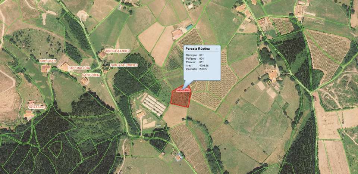
Task: Click the BURGIZAR place label
Action: pos(48,61)
